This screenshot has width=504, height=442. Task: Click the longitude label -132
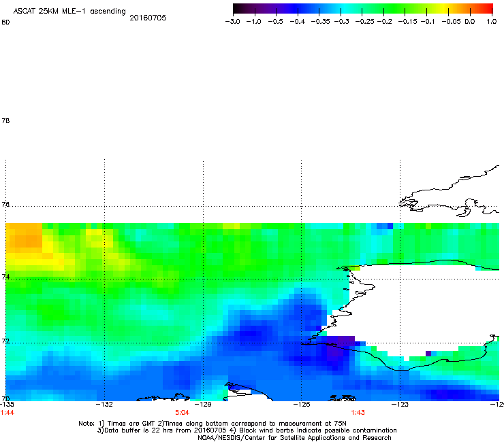104,404
